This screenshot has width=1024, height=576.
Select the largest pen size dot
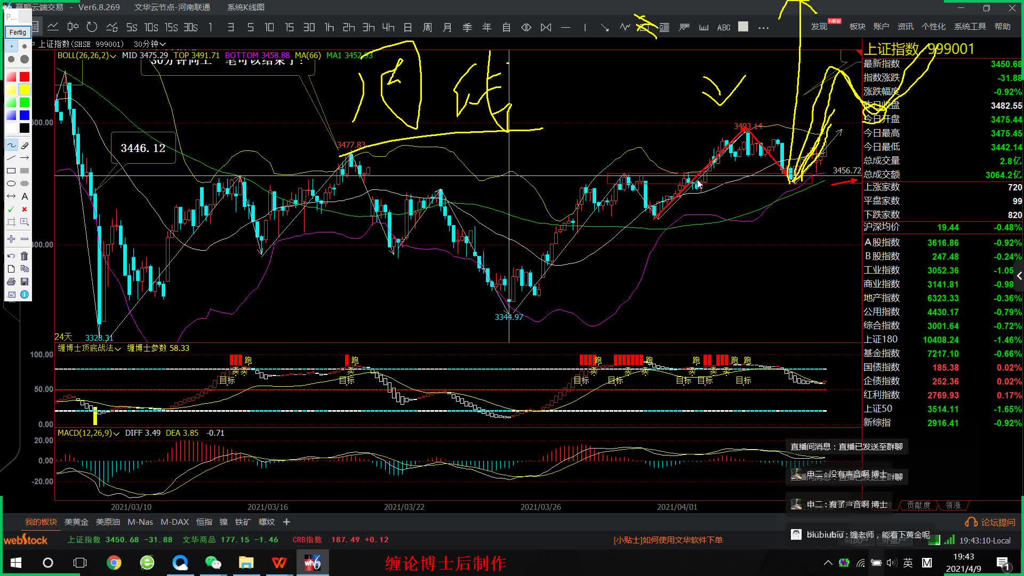click(x=25, y=59)
